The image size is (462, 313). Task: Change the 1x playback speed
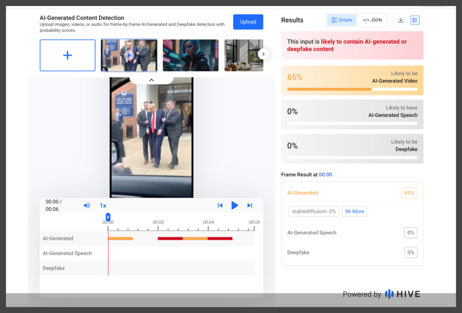(103, 206)
